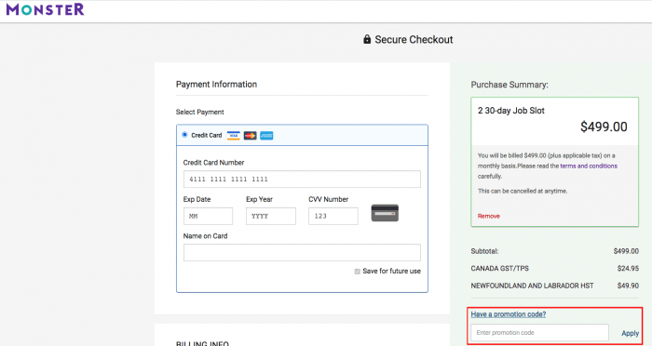652x346 pixels.
Task: Click the MasterCard icon
Action: (x=250, y=136)
